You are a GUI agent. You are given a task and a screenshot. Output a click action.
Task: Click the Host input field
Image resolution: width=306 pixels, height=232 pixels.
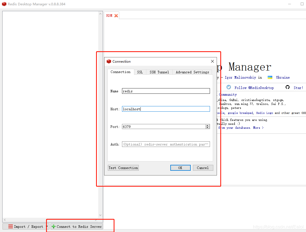(x=166, y=109)
